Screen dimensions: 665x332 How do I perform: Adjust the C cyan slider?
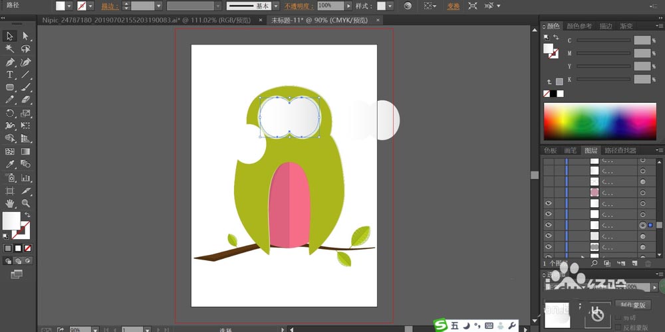point(603,41)
